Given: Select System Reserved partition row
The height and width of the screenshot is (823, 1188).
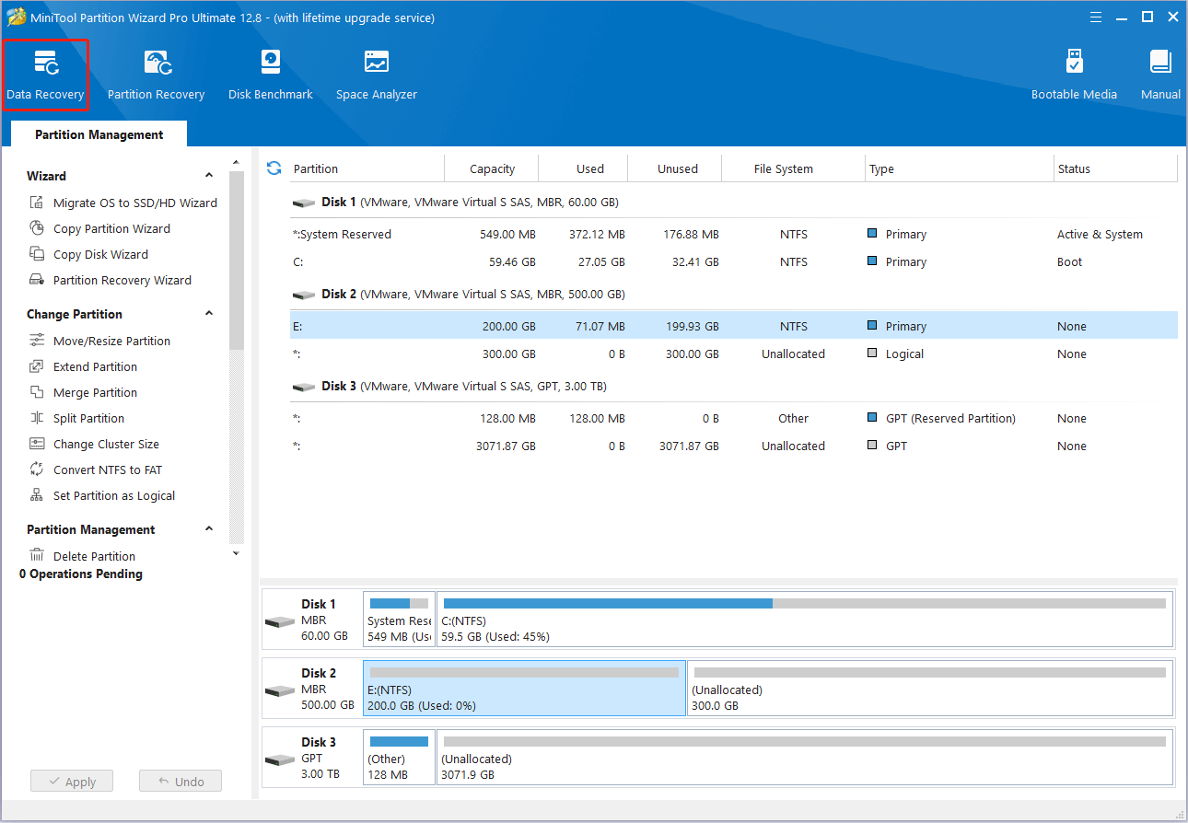Looking at the screenshot, I should click(x=733, y=234).
